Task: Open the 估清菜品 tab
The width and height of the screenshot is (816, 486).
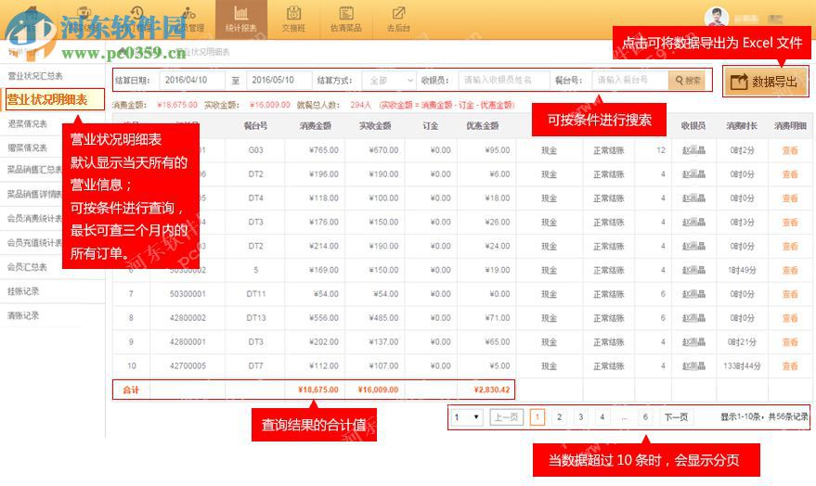Action: [346, 19]
